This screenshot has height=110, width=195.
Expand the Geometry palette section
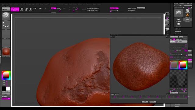[178, 31]
